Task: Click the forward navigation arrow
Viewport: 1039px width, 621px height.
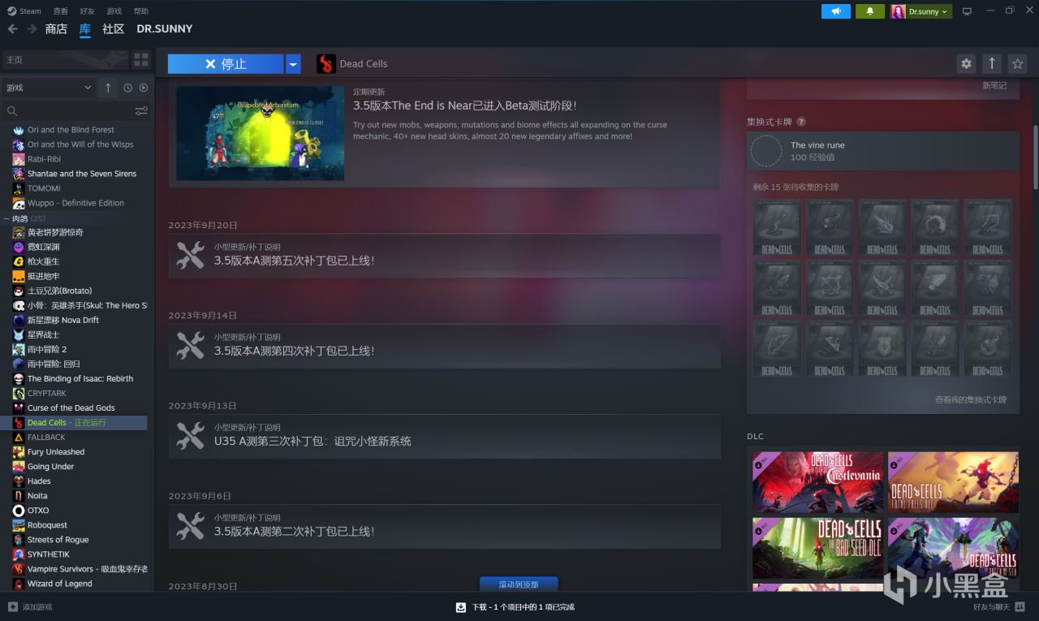Action: coord(32,28)
